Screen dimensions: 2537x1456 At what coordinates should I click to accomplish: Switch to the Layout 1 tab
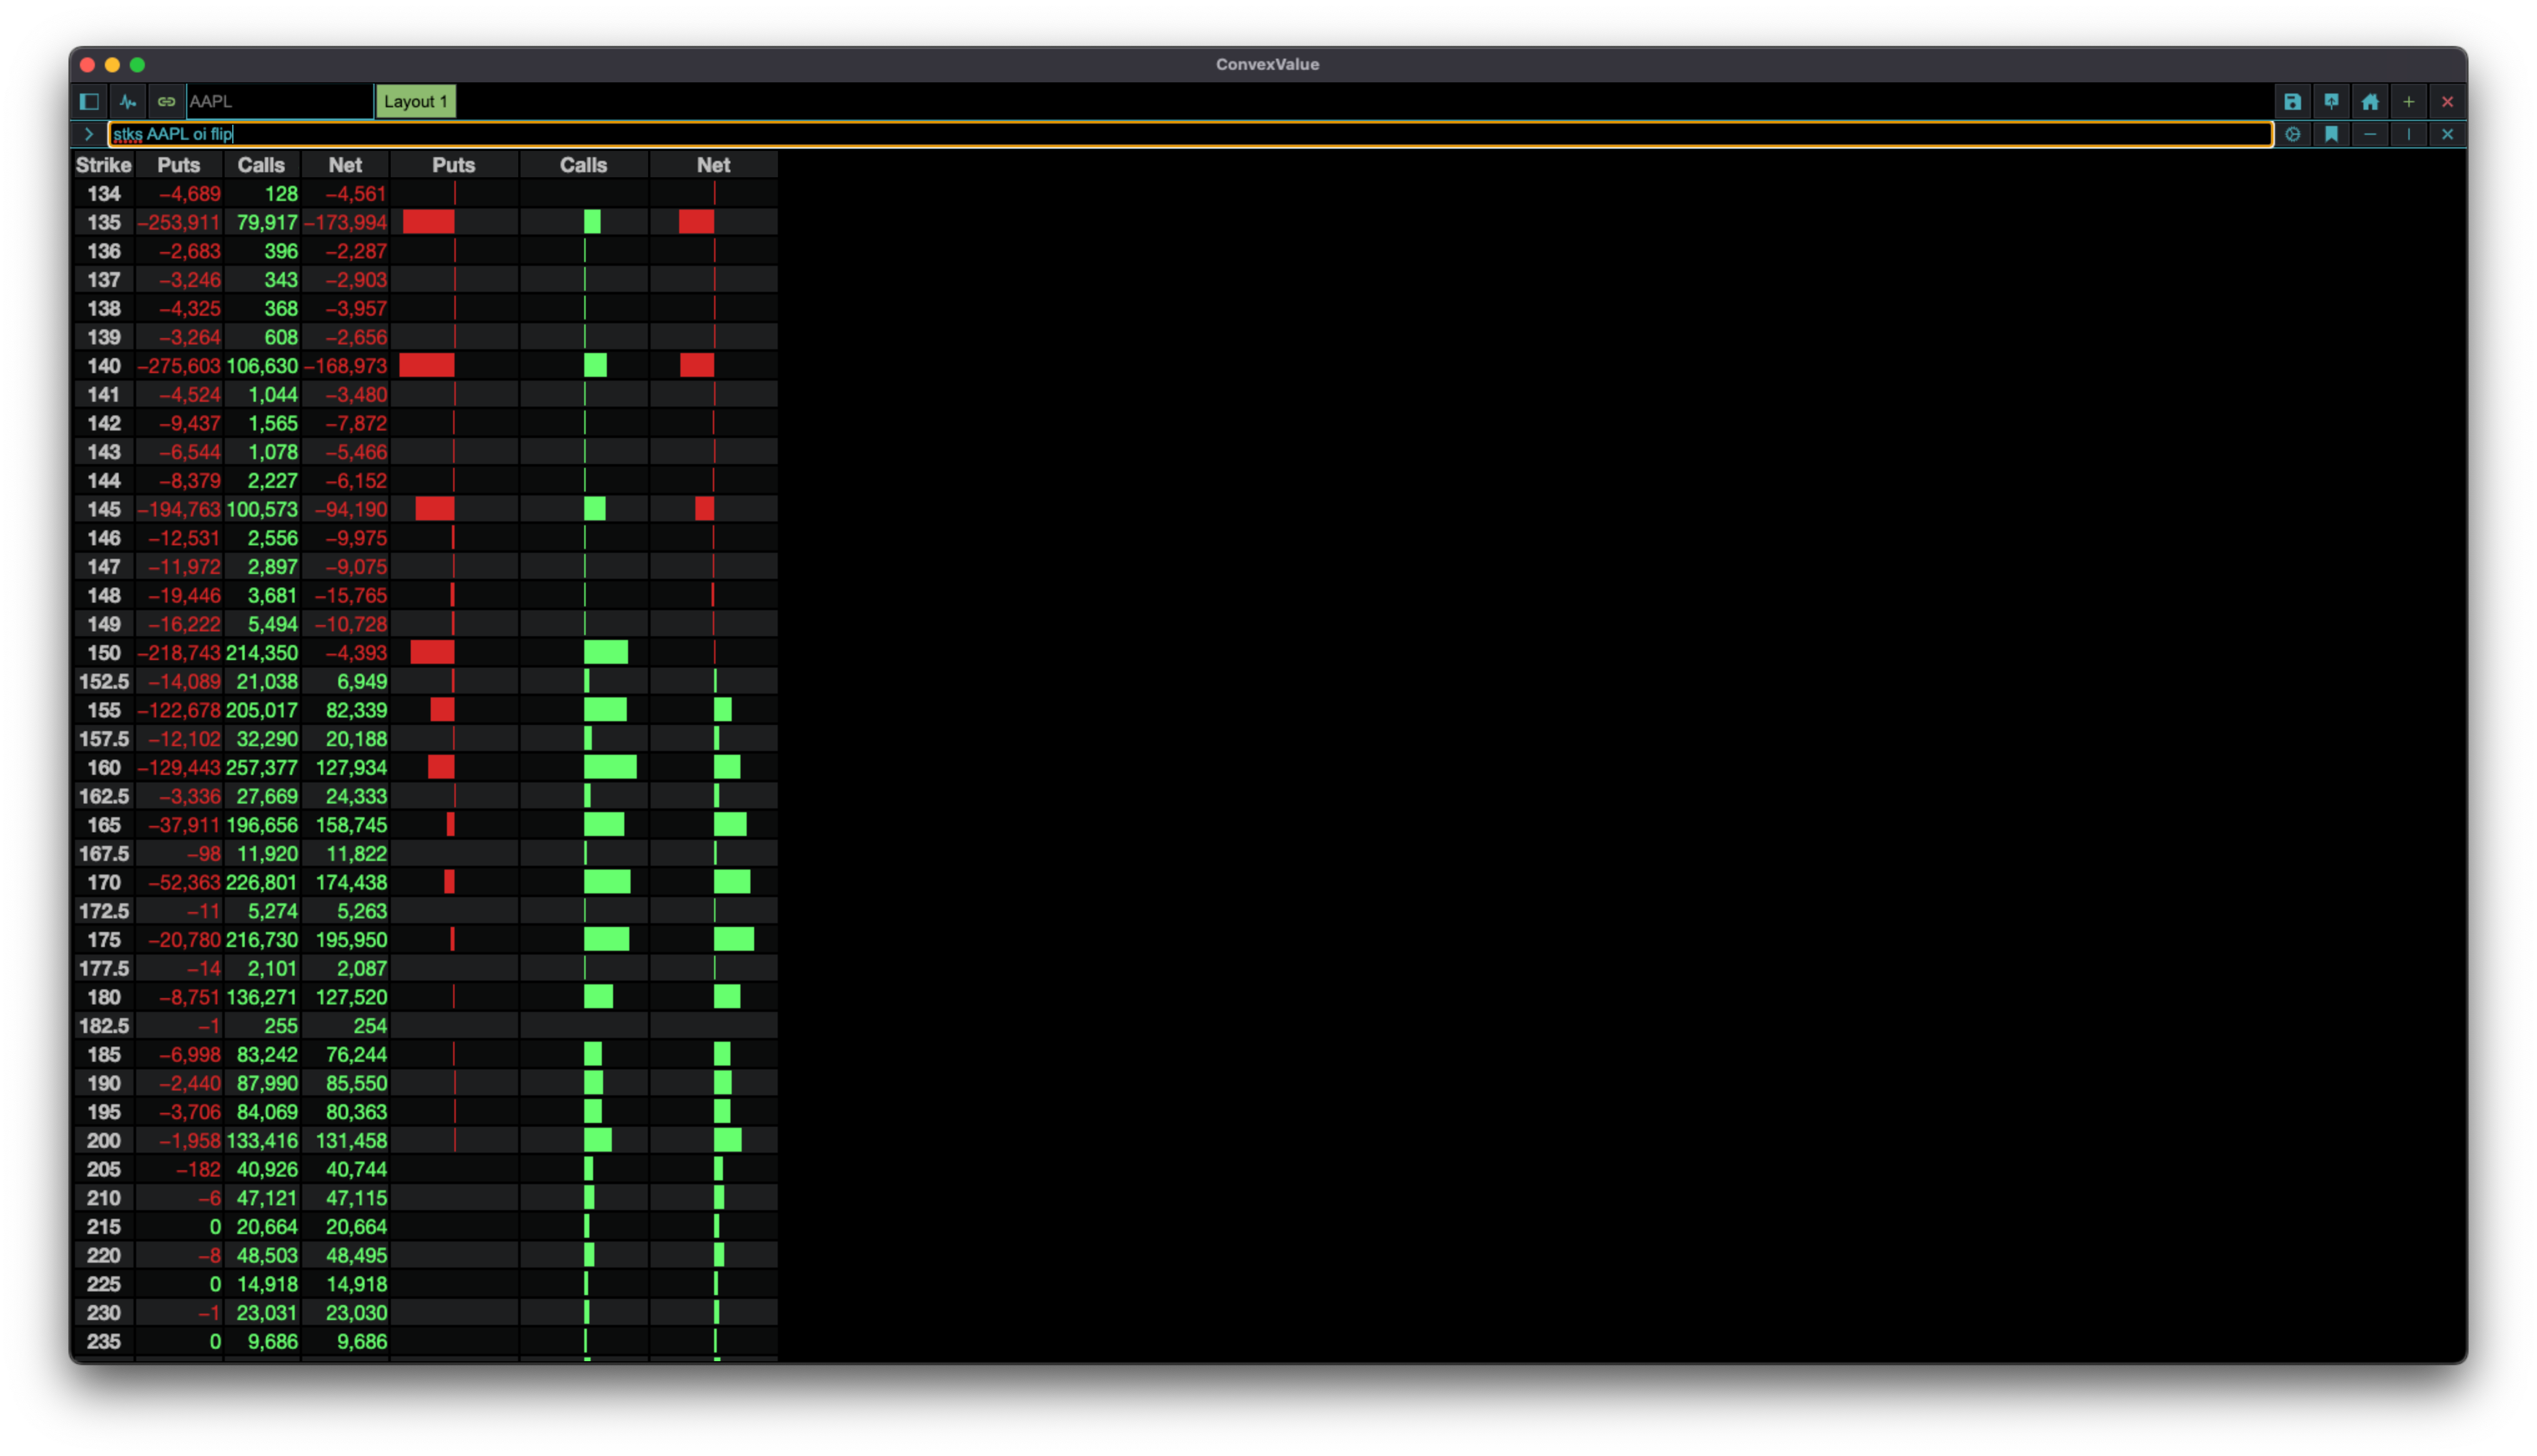(x=415, y=101)
